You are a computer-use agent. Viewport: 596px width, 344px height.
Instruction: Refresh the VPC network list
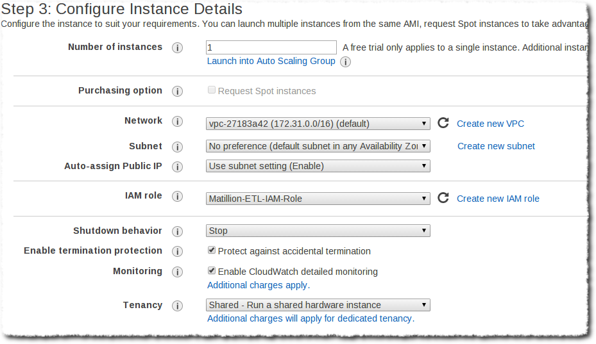443,123
